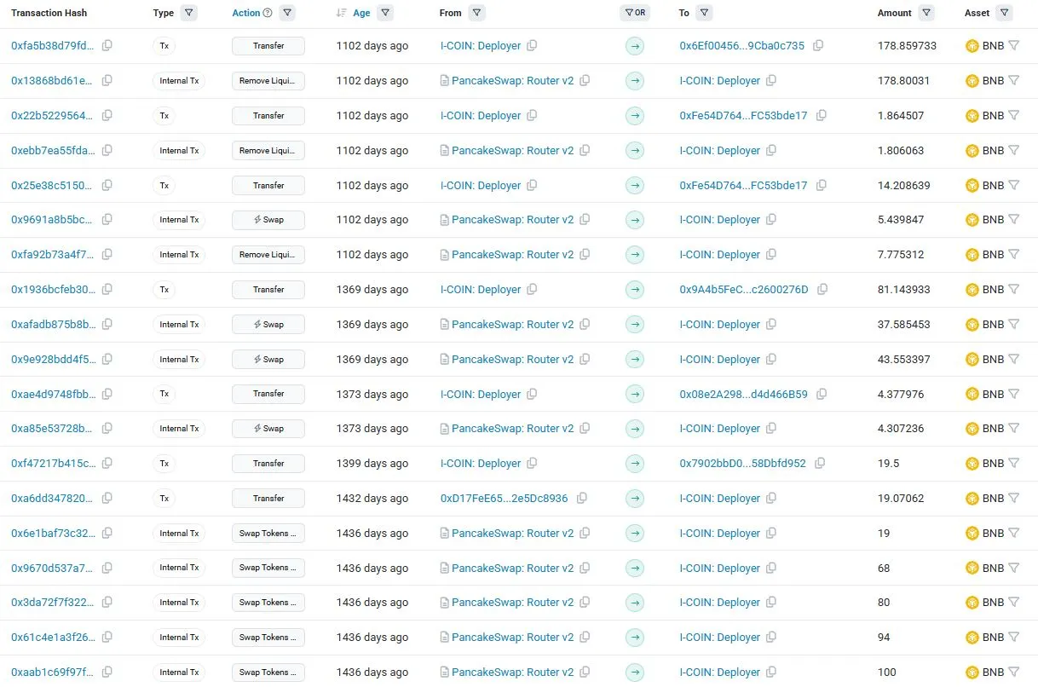Click the Action column header
The width and height of the screenshot is (1038, 687).
pos(245,14)
